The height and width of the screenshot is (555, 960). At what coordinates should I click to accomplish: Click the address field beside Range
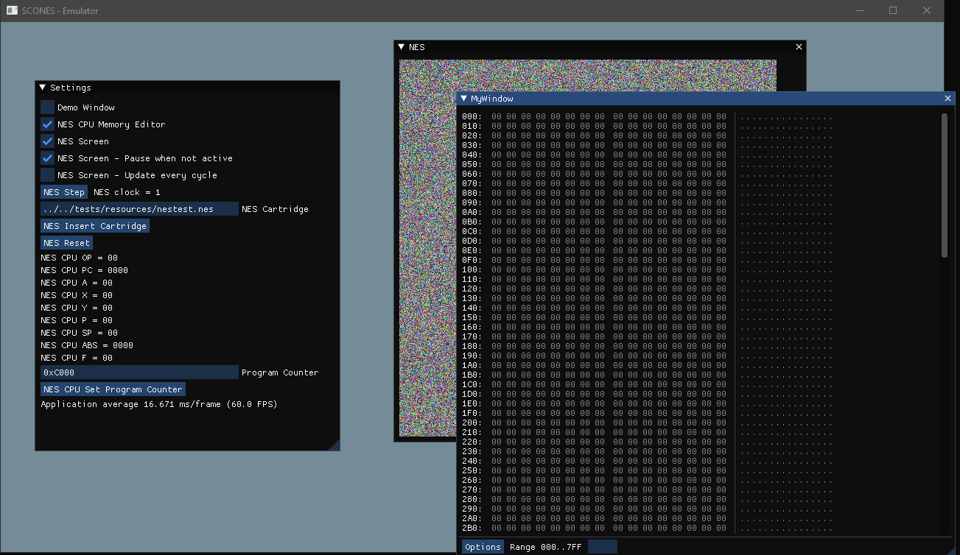(x=603, y=547)
